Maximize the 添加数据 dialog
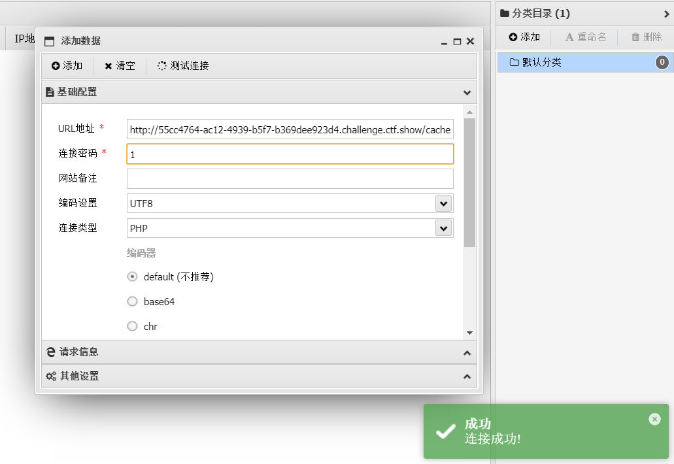 pos(458,42)
